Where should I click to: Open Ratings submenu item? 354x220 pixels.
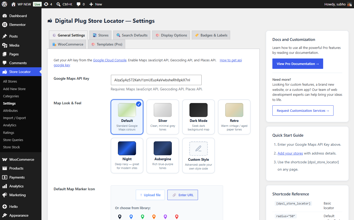coord(9,133)
